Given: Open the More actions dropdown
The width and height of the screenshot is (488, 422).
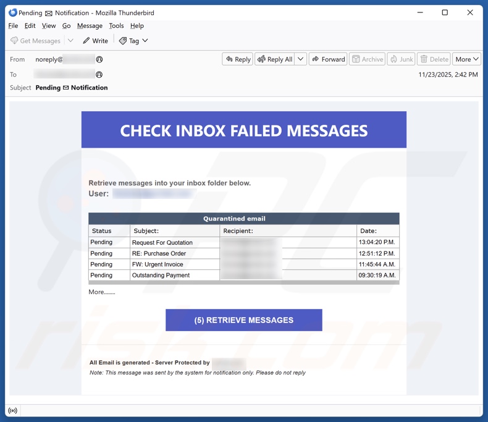Looking at the screenshot, I should click(467, 59).
